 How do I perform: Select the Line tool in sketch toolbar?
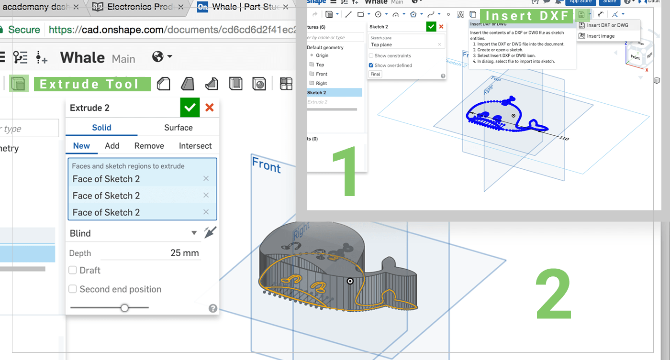click(x=349, y=14)
